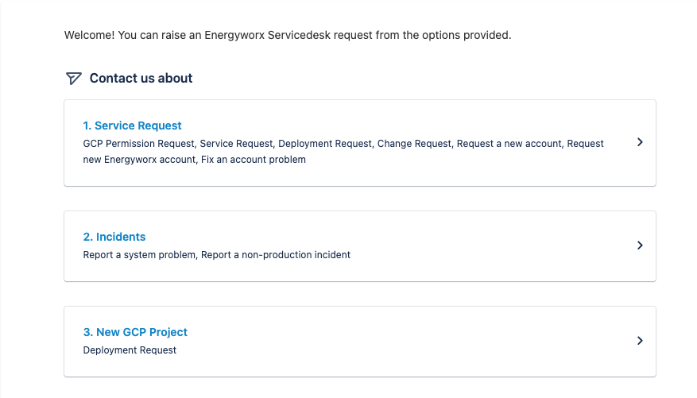Open Incidents via its right arrow chevron
Screen dimensions: 697x398
[x=640, y=245]
